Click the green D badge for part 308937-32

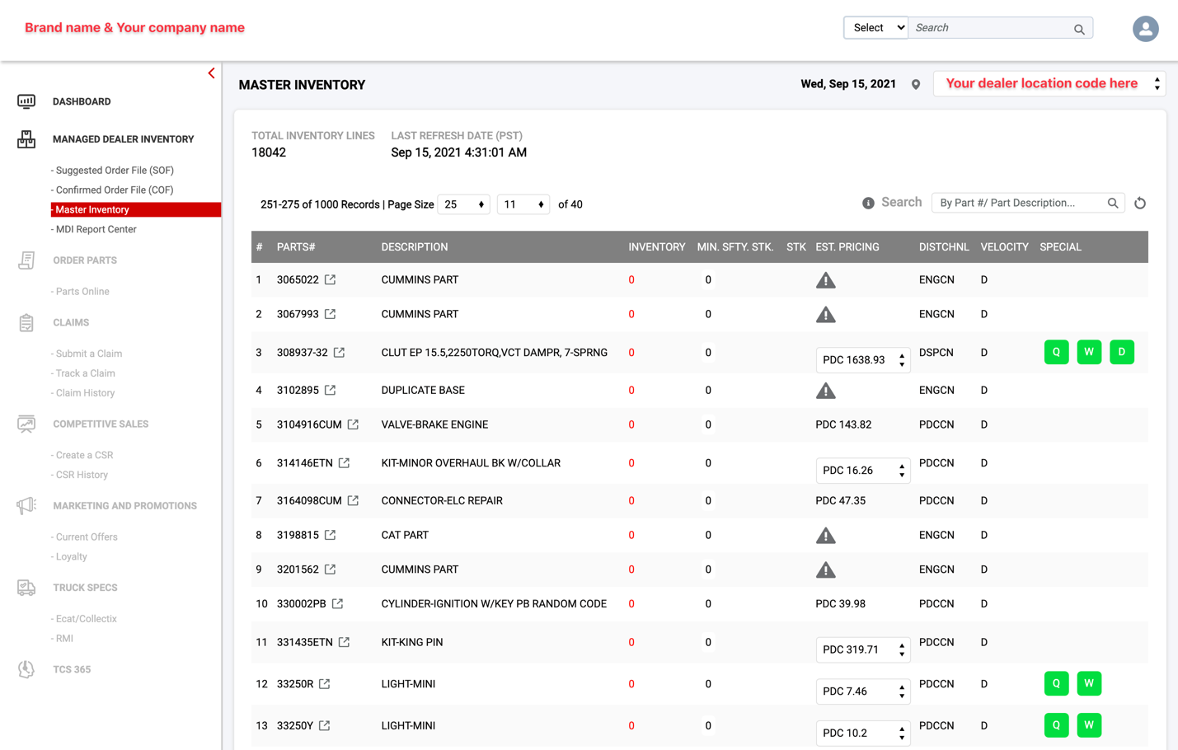pos(1122,352)
